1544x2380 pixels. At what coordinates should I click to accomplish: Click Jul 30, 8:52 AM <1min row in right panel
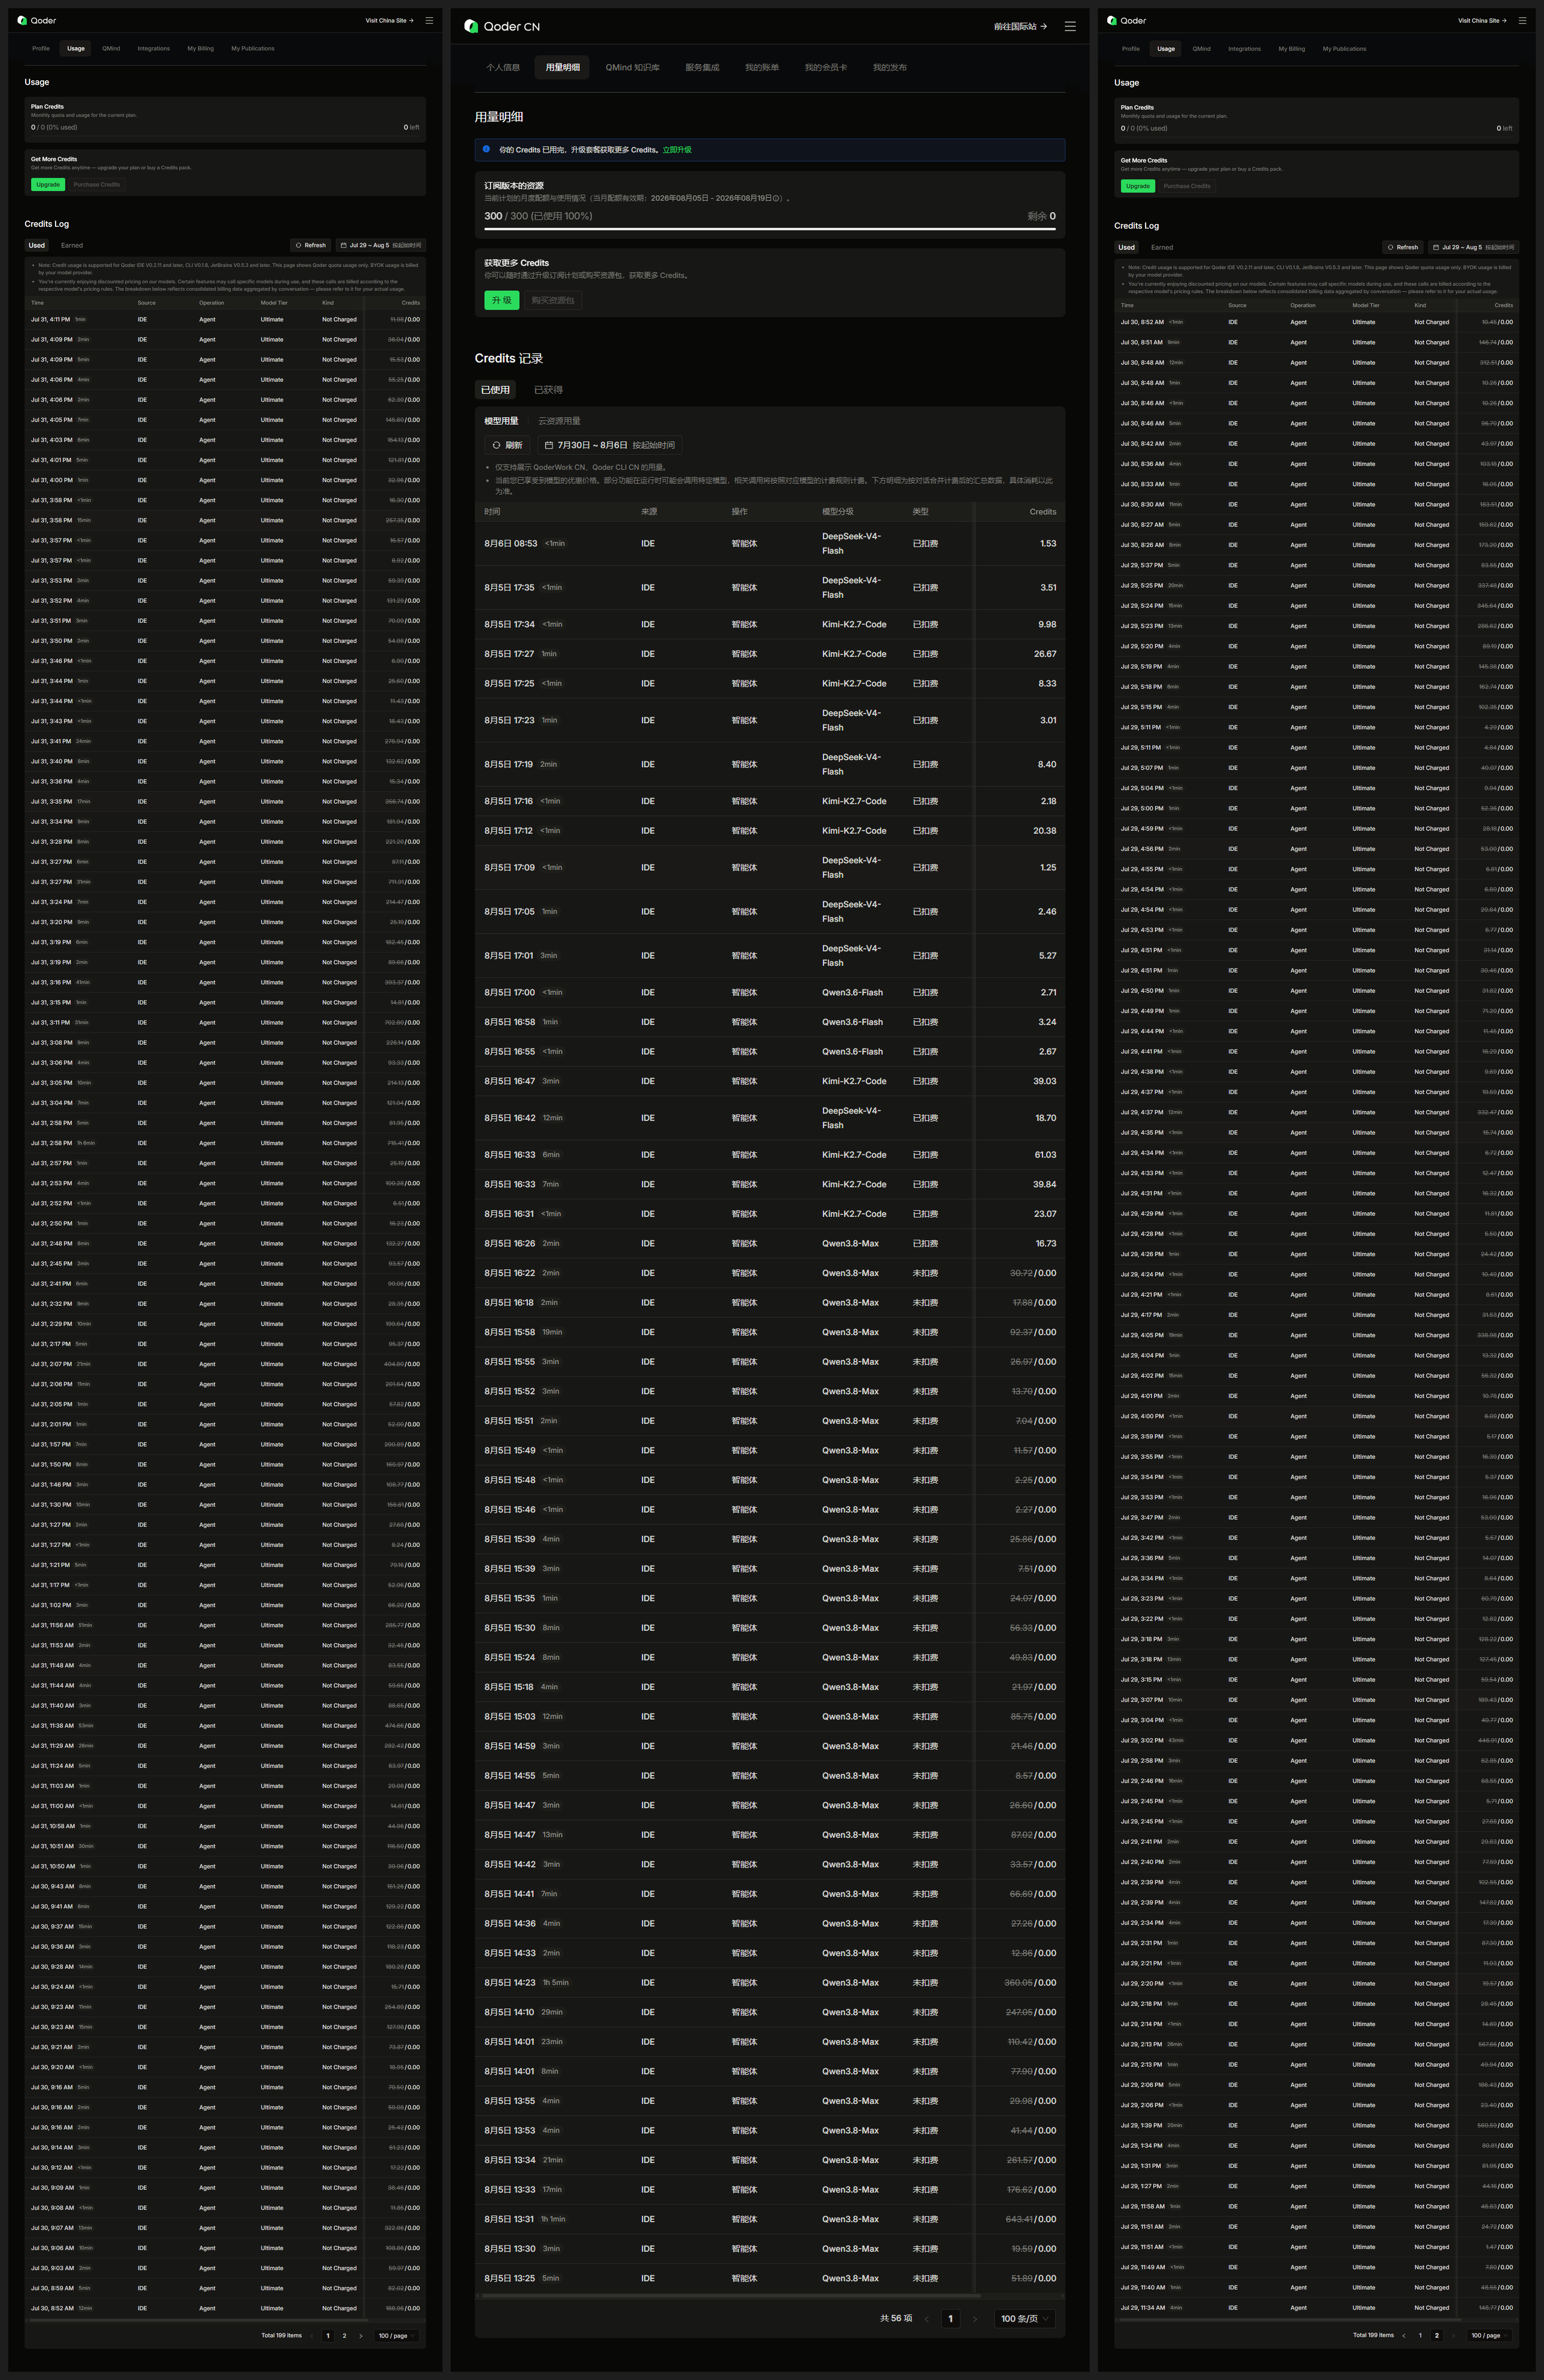pos(1316,322)
